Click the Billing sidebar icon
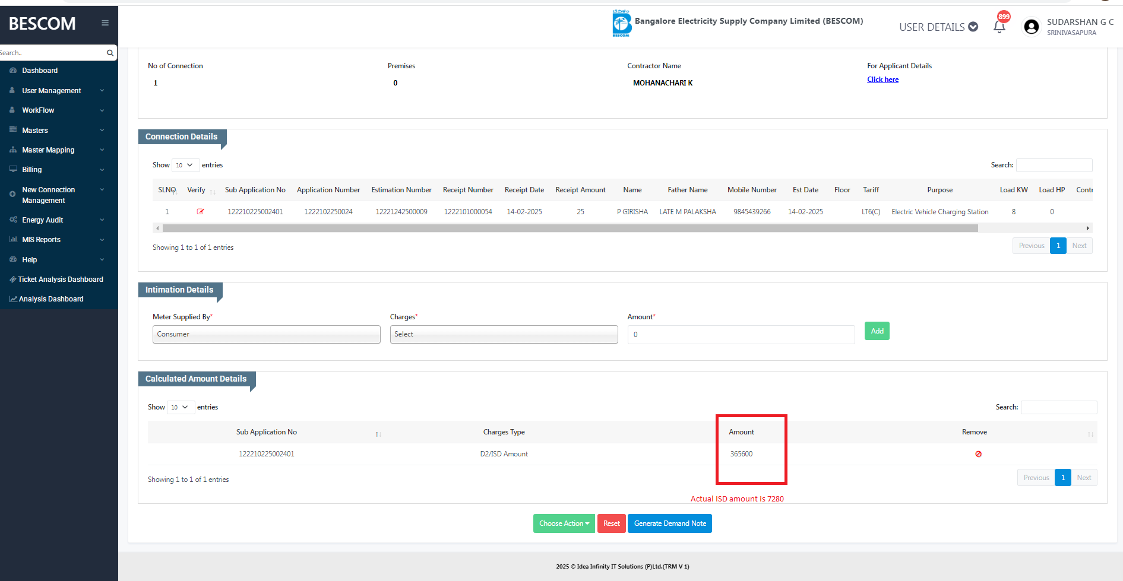The image size is (1123, 581). click(x=13, y=169)
